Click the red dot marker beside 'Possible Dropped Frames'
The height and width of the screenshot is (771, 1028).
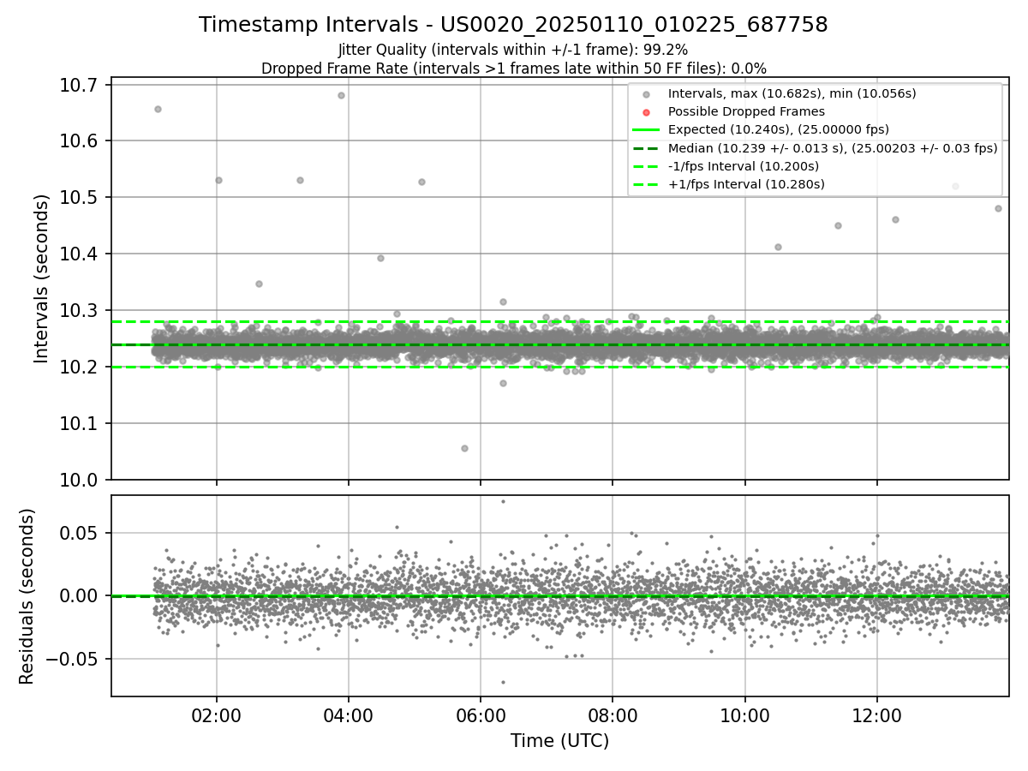click(x=646, y=112)
